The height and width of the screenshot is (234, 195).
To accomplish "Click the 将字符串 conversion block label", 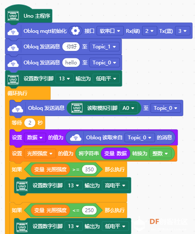I will 88,154.
